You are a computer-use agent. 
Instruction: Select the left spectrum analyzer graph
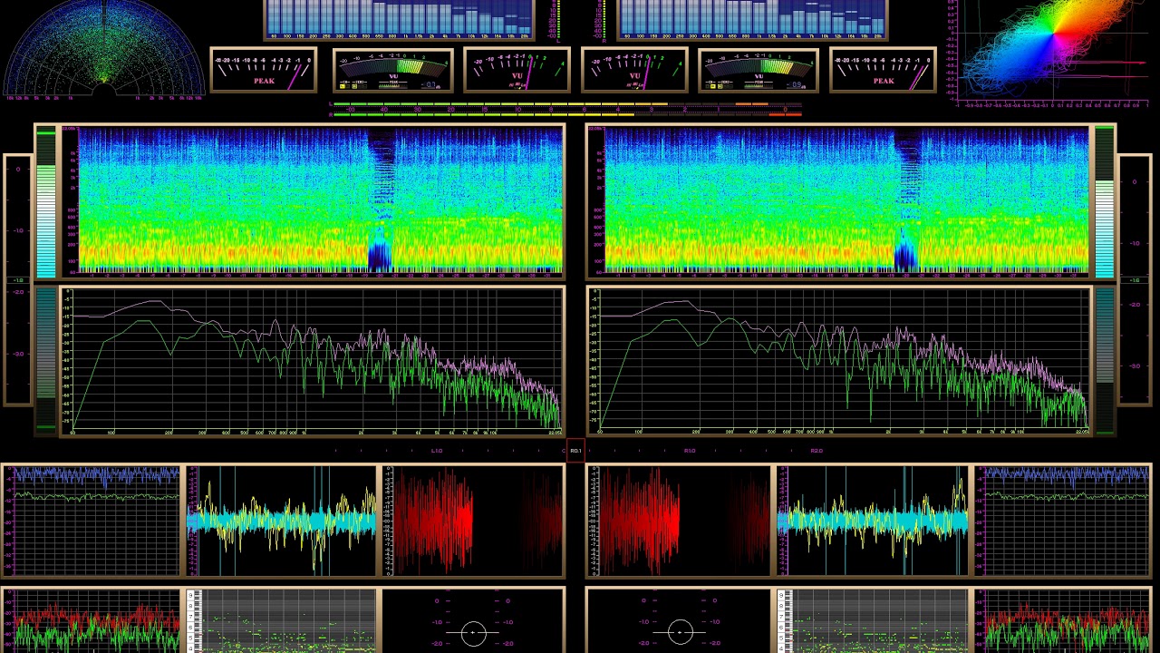[x=313, y=362]
